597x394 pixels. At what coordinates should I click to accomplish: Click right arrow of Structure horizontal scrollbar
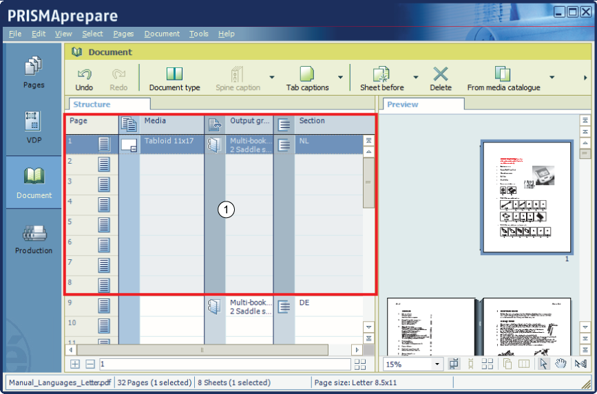357,349
